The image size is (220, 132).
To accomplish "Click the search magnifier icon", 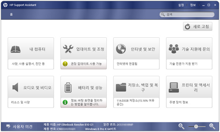I will click(x=163, y=14).
